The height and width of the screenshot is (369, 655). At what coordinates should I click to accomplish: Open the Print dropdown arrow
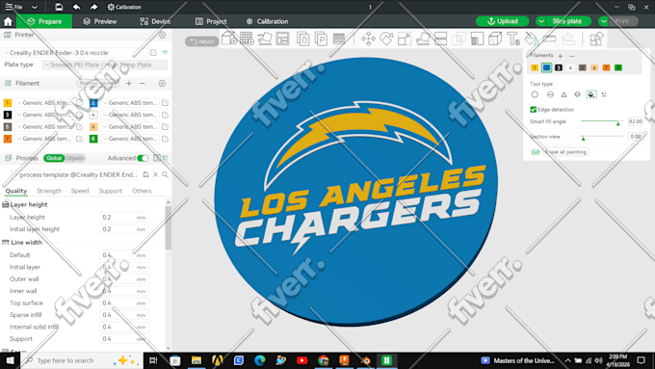603,21
